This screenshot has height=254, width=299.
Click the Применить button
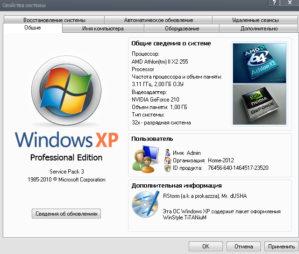[x=281, y=247]
